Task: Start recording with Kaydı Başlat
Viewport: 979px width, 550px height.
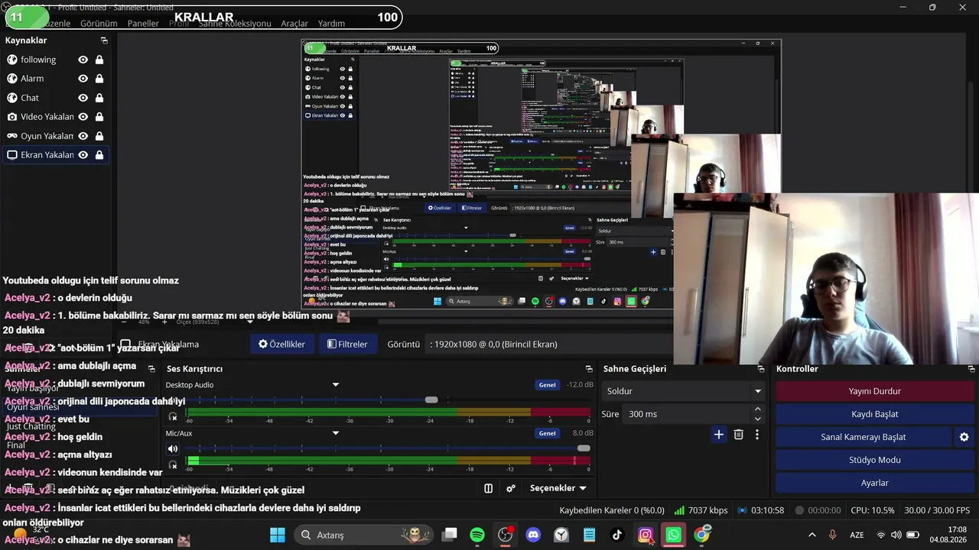Action: coord(874,414)
